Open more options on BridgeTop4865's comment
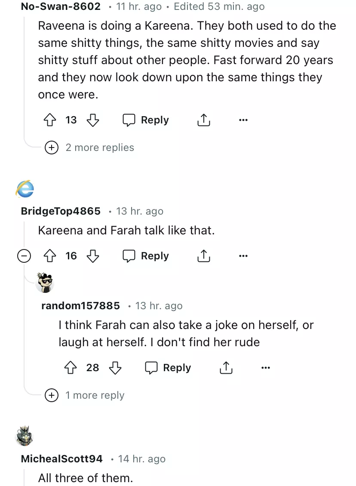The width and height of the screenshot is (356, 486). [x=243, y=256]
